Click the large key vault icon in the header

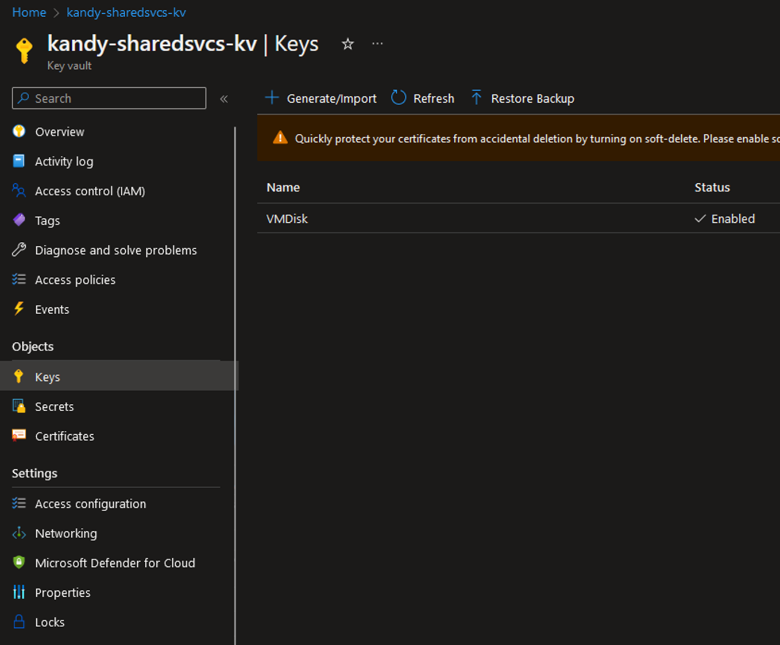click(x=24, y=51)
